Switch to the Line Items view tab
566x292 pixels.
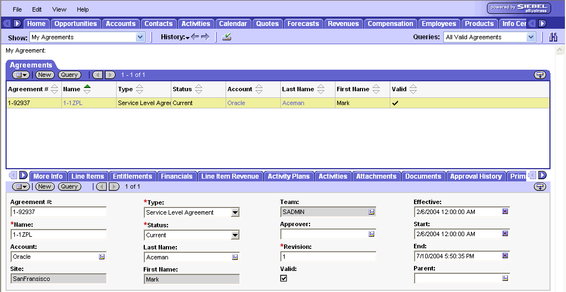(88, 176)
